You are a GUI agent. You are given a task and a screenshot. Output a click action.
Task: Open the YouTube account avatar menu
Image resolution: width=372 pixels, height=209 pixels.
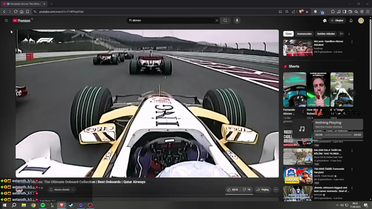361,21
